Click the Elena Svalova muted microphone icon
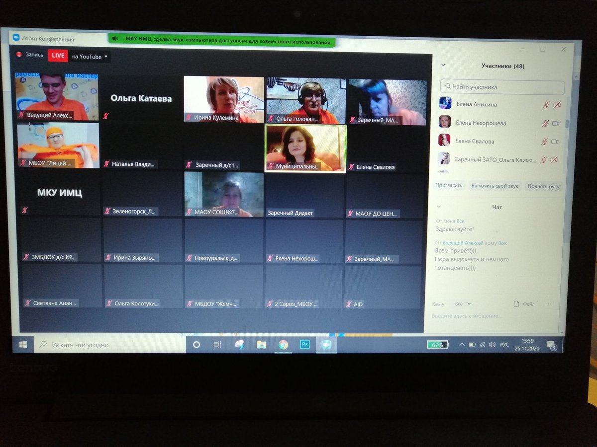Image resolution: width=597 pixels, height=447 pixels. [x=545, y=142]
